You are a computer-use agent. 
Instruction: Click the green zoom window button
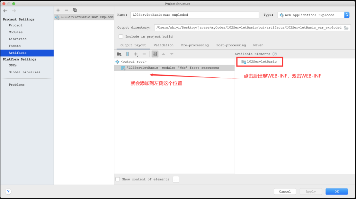coord(13,4)
